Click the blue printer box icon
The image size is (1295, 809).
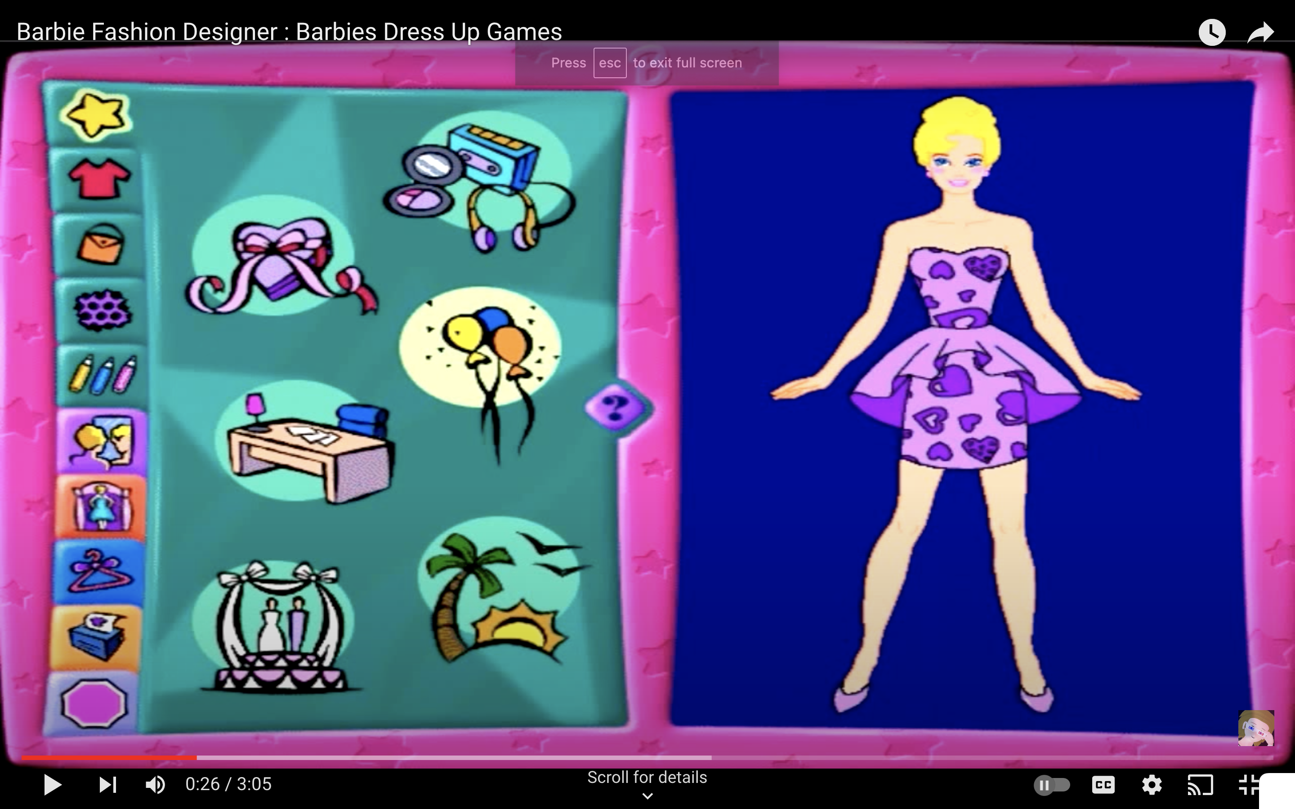click(96, 637)
